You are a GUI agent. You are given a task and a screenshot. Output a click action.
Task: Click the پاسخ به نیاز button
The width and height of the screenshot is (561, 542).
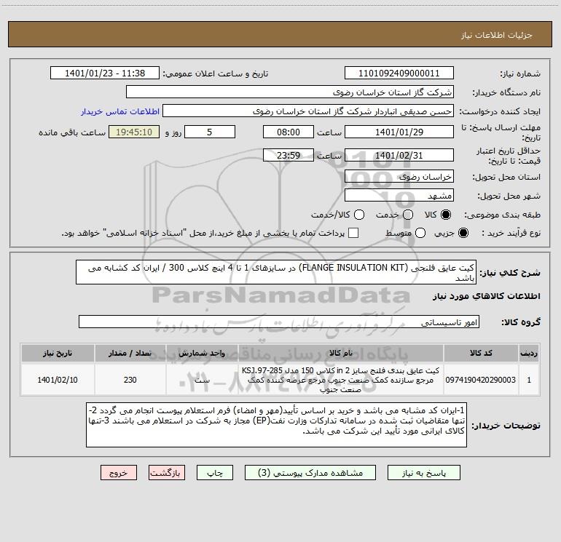423,473
